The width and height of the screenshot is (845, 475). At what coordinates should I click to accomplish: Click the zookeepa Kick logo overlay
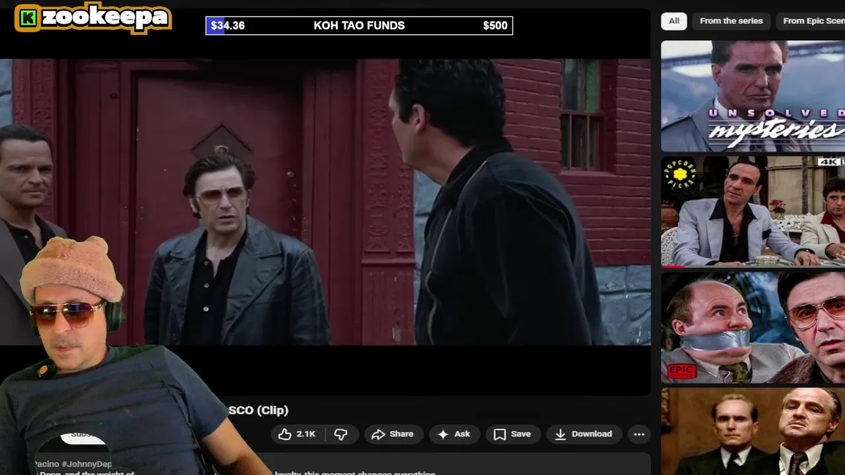tap(93, 18)
